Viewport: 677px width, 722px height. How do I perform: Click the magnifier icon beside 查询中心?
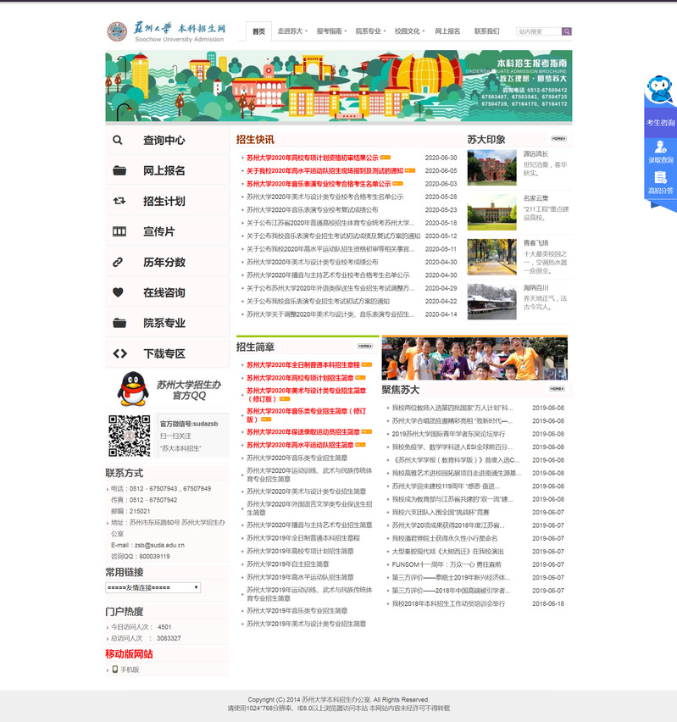pos(118,140)
